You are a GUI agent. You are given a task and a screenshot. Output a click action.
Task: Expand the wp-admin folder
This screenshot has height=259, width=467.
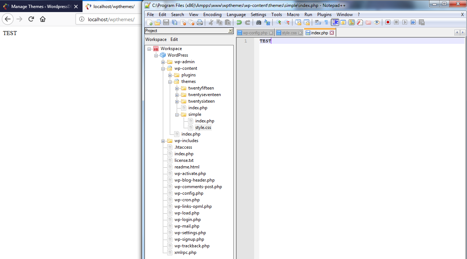point(163,62)
